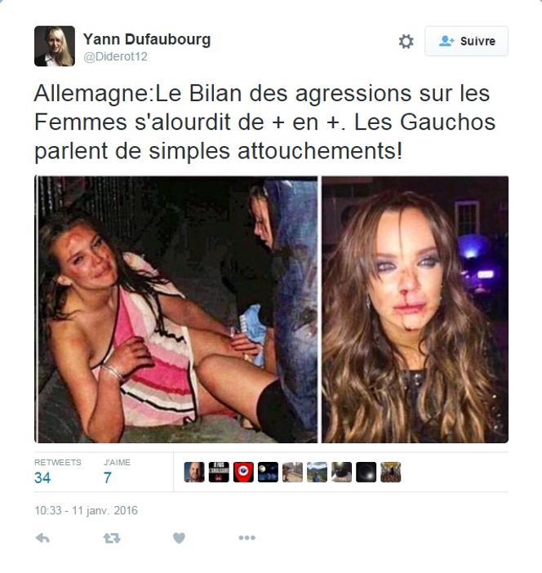
Task: Open the Yann Dufaubourg display name link
Action: 147,39
